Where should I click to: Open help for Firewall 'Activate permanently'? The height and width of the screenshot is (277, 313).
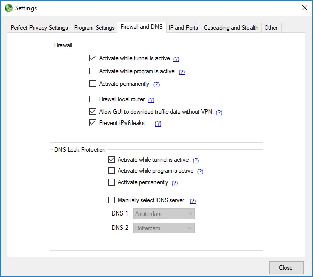click(x=156, y=84)
